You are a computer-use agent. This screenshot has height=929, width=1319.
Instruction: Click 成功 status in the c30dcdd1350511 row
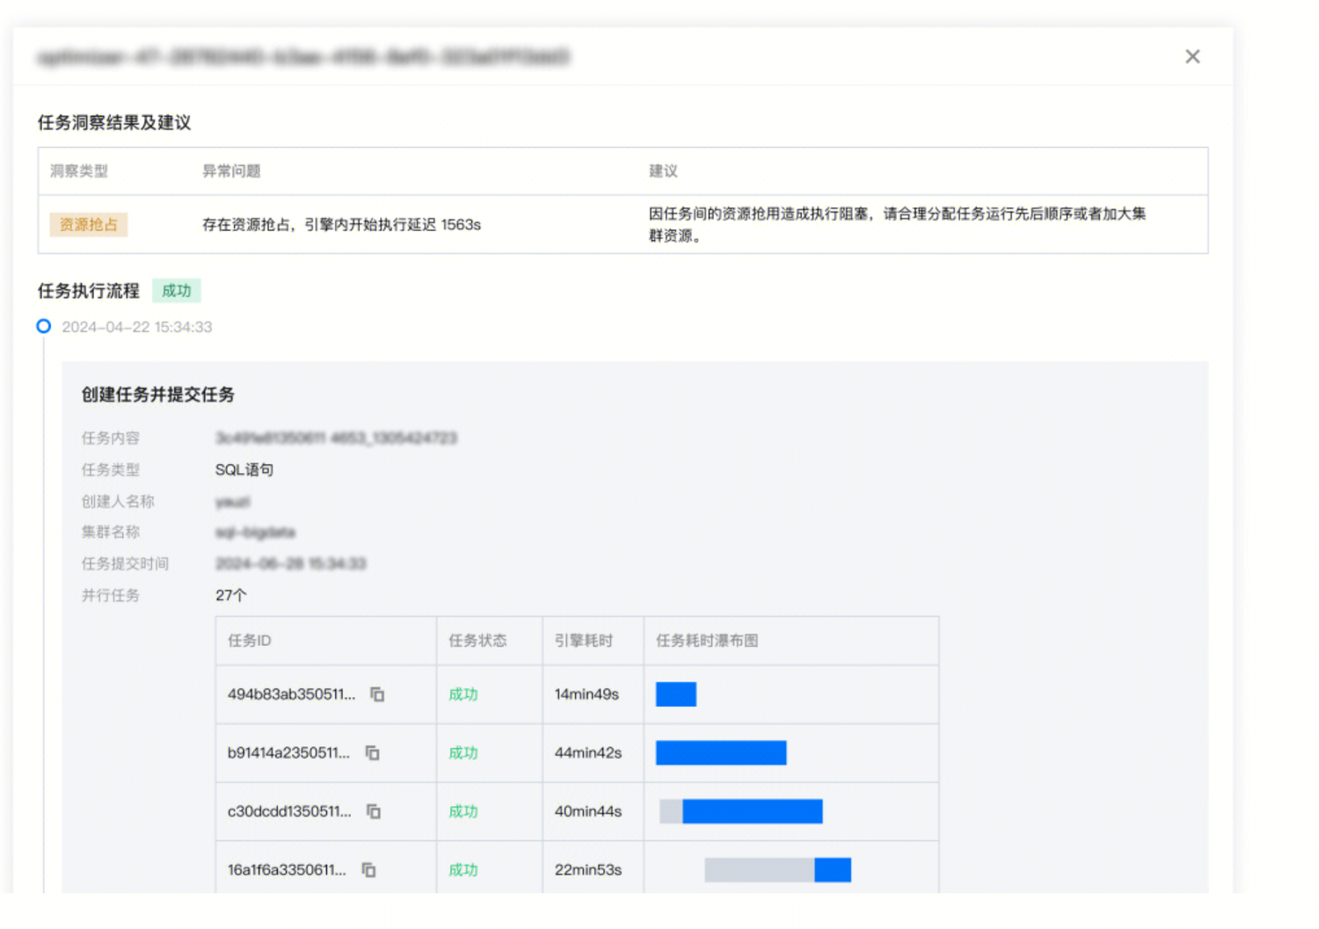point(463,811)
